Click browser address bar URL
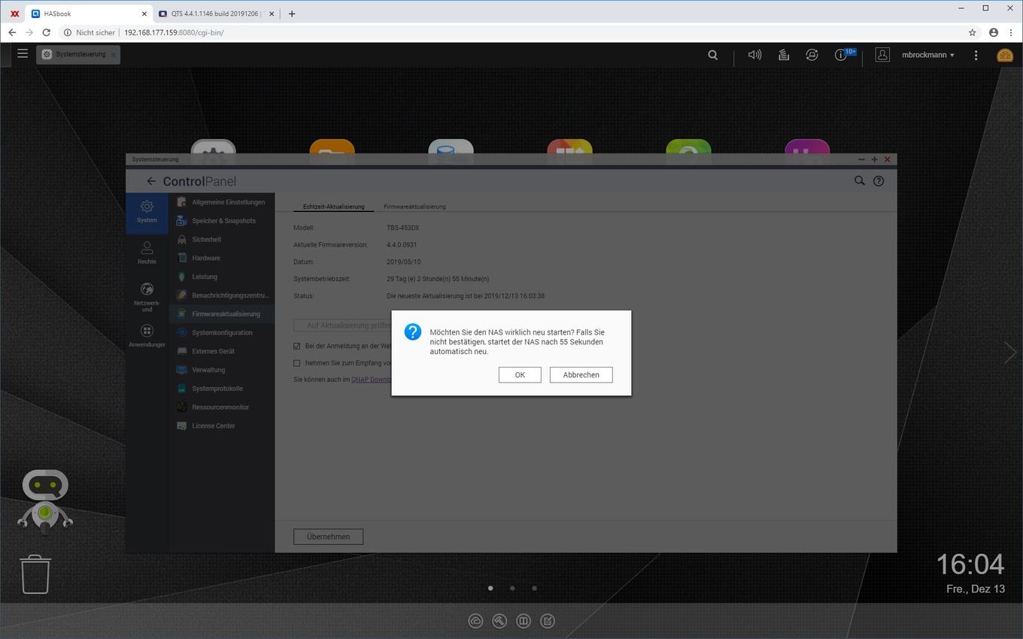1023x639 pixels. [x=174, y=32]
